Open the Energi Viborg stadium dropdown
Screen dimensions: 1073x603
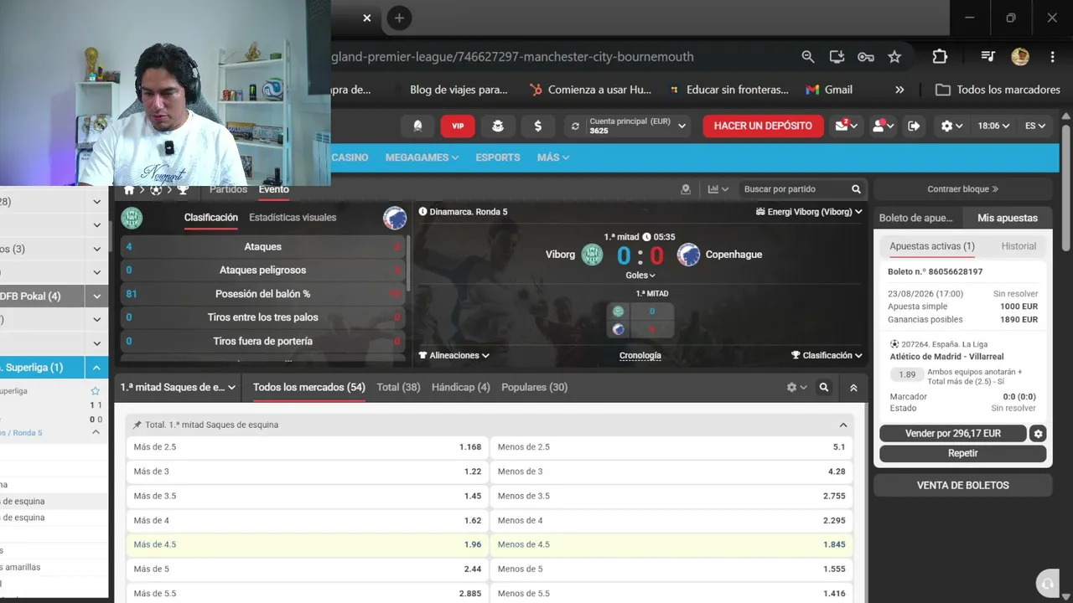[x=809, y=212]
